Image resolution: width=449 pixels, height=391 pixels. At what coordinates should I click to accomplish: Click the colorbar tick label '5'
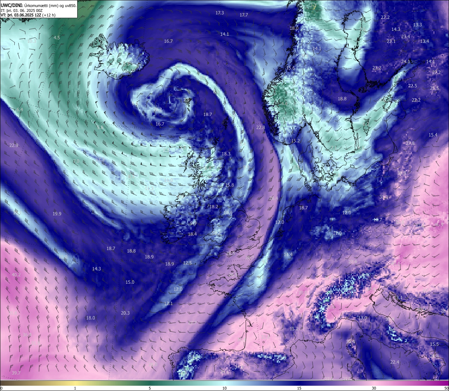[150, 388]
